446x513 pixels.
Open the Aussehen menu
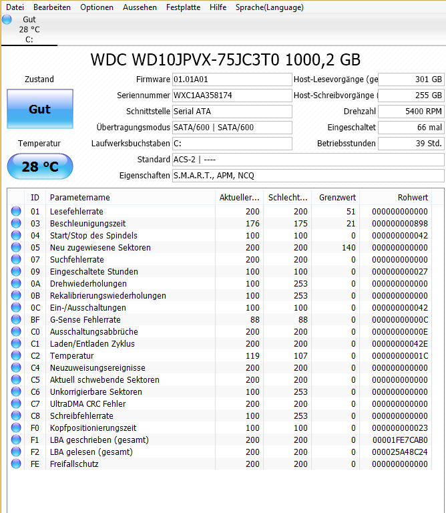tap(140, 7)
